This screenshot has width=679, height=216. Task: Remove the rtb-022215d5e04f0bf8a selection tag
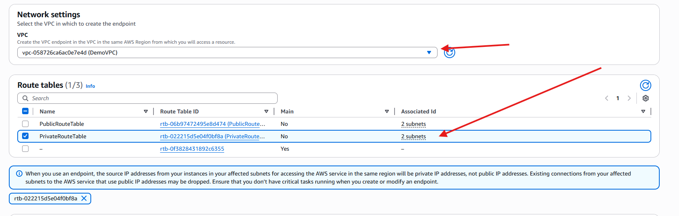[84, 198]
